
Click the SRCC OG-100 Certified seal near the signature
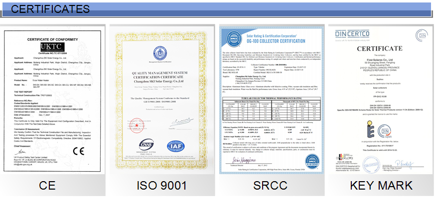[x=312, y=161]
